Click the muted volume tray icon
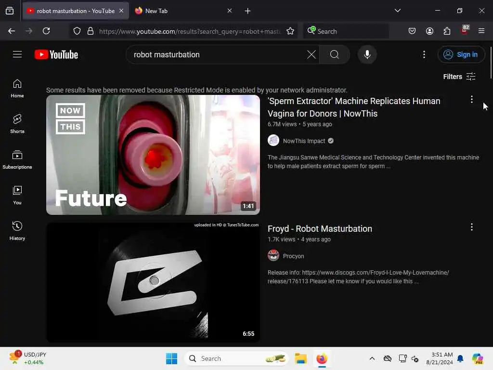Viewport: 493px width, 370px height. [x=415, y=358]
